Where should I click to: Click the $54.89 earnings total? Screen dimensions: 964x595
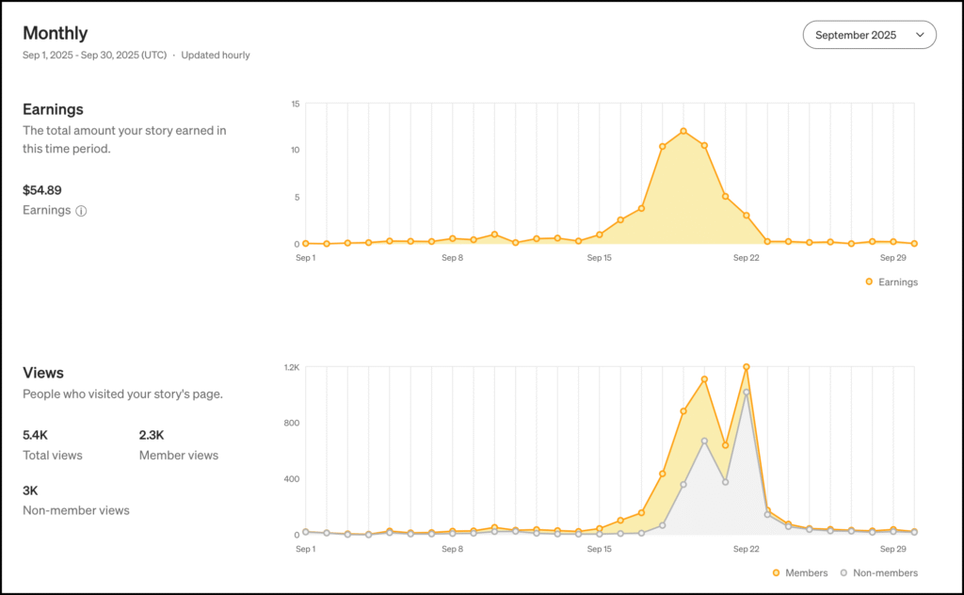pos(42,190)
